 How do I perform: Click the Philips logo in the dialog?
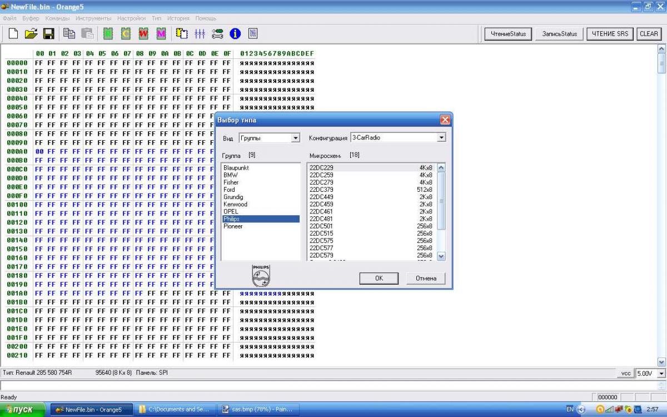(x=261, y=276)
